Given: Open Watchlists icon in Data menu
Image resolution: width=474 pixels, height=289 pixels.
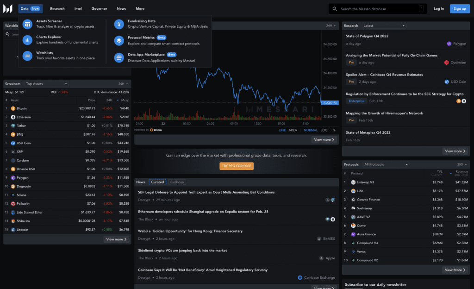Looking at the screenshot, I should pyautogui.click(x=27, y=56).
